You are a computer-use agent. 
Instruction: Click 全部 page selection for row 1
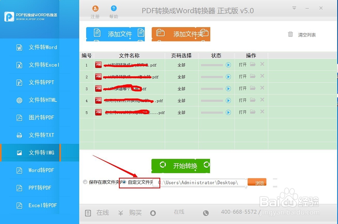coord(181,65)
